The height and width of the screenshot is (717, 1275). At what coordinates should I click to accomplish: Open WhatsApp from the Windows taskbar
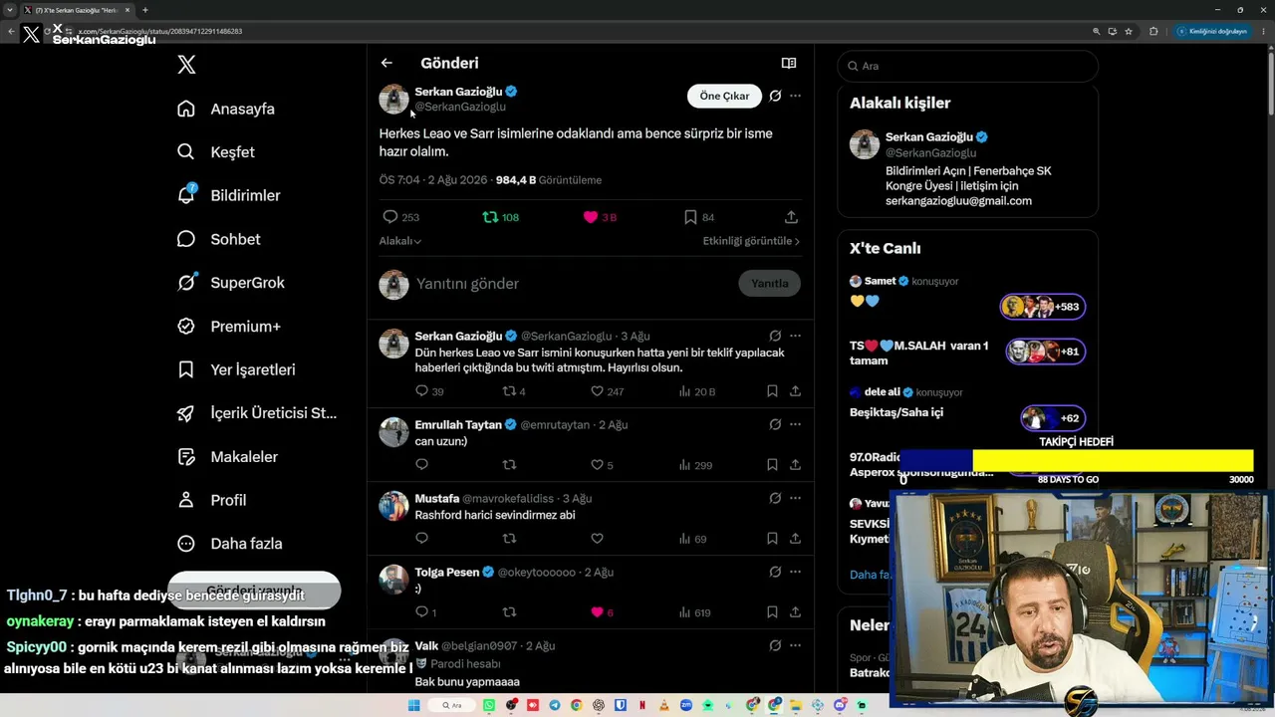pos(489,705)
